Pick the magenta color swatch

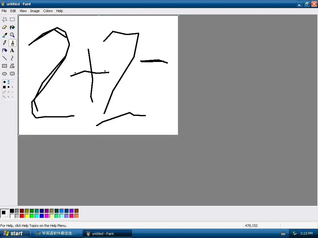point(47,216)
